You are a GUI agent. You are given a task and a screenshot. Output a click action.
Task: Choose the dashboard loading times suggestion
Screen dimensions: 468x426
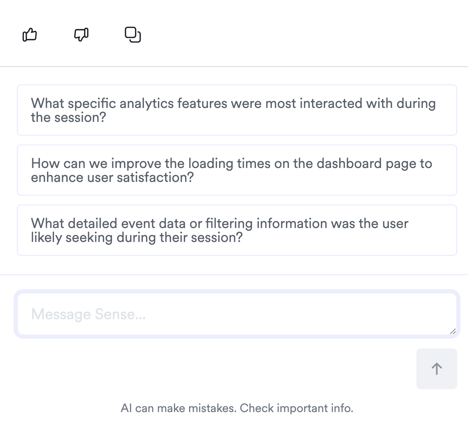(x=237, y=170)
